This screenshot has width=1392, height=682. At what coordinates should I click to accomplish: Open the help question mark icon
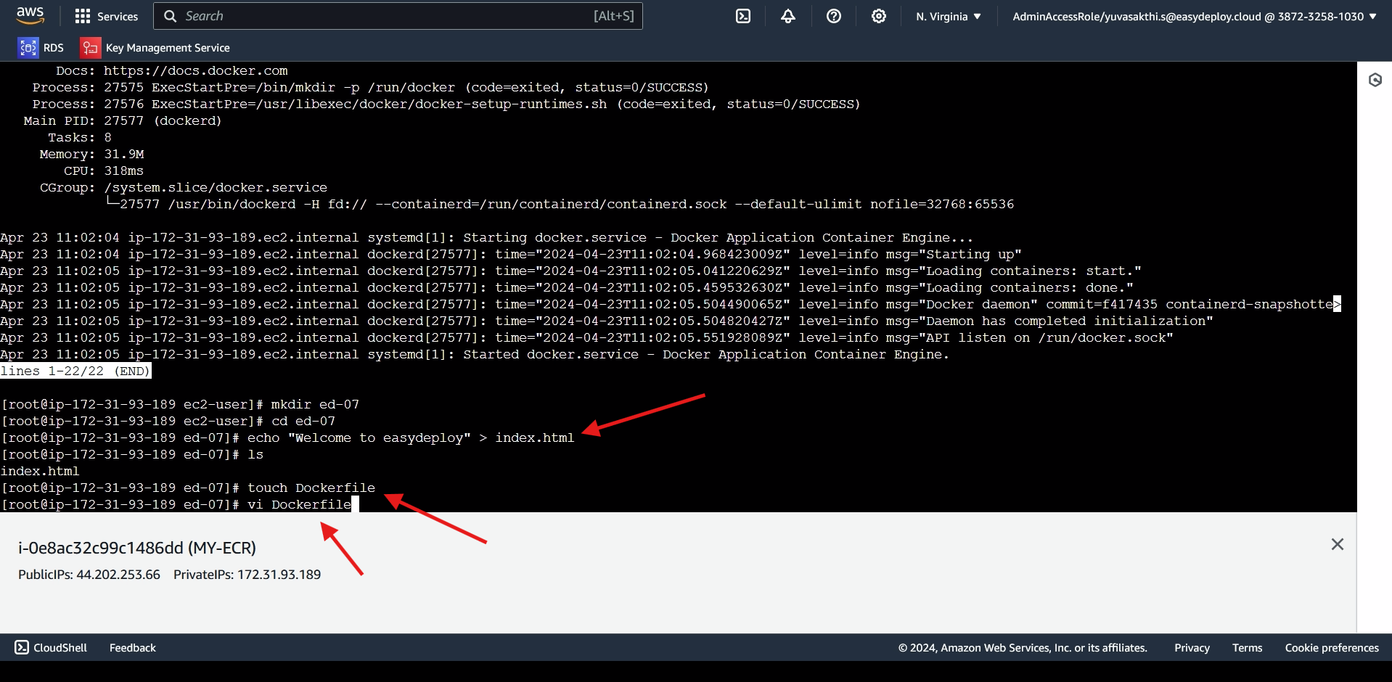[x=834, y=16]
